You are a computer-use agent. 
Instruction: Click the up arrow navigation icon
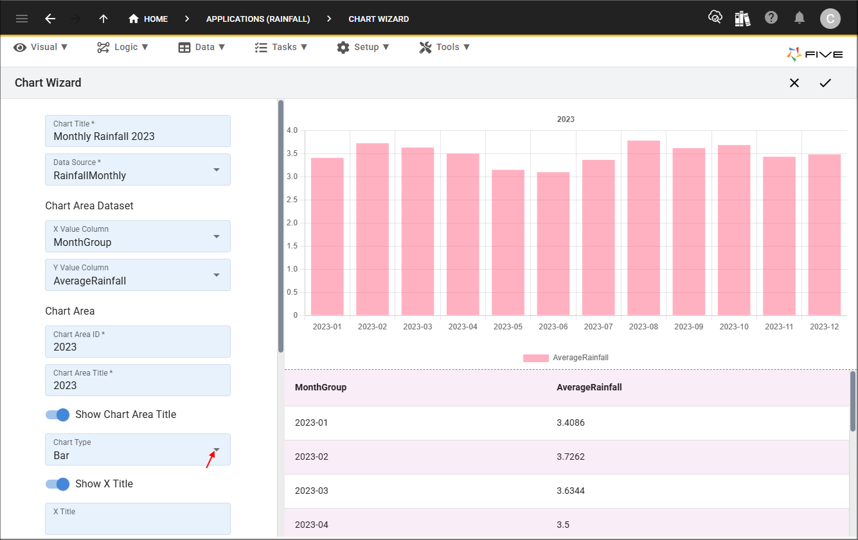click(103, 19)
